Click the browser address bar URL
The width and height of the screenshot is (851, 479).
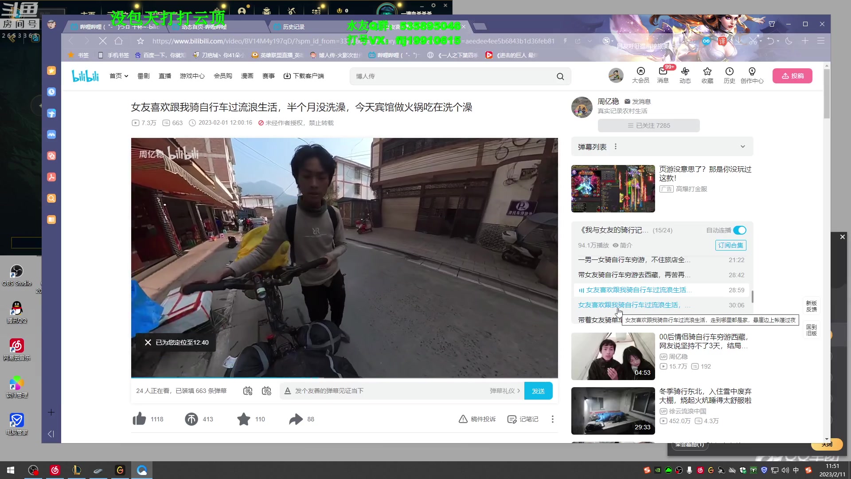pyautogui.click(x=353, y=41)
